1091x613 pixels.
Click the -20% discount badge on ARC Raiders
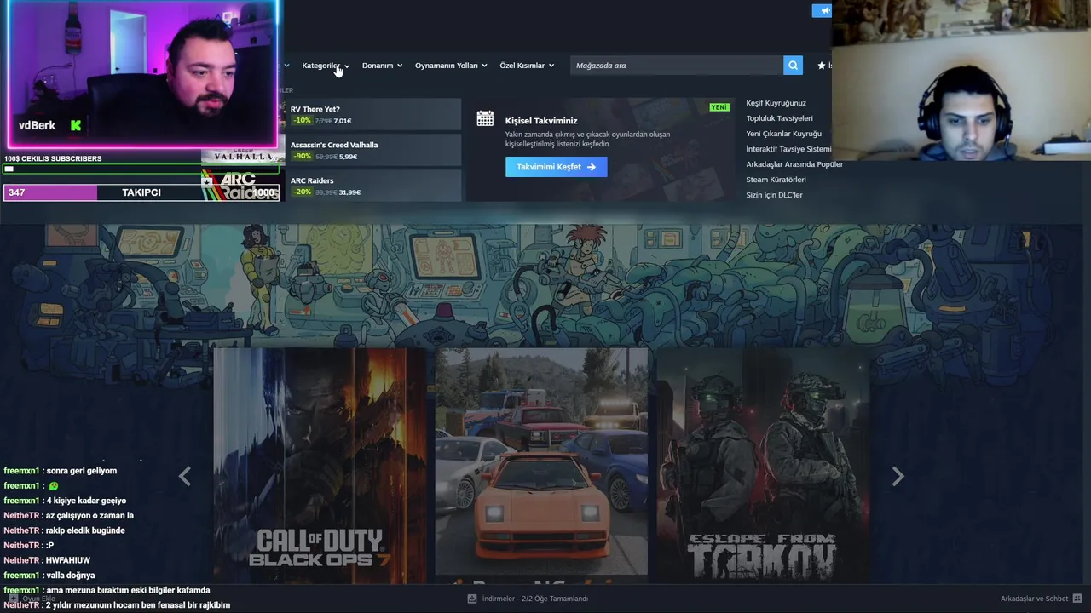[302, 192]
